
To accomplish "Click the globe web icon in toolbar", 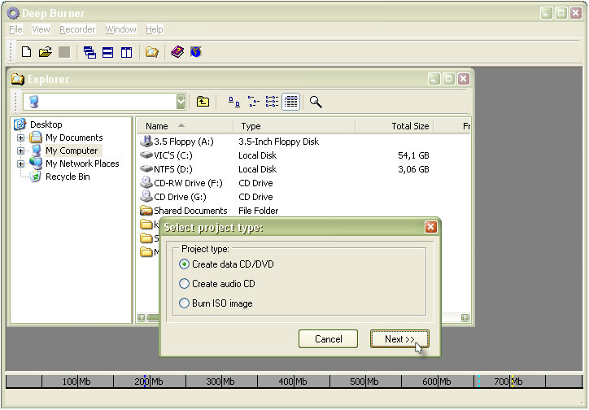I will pyautogui.click(x=196, y=52).
